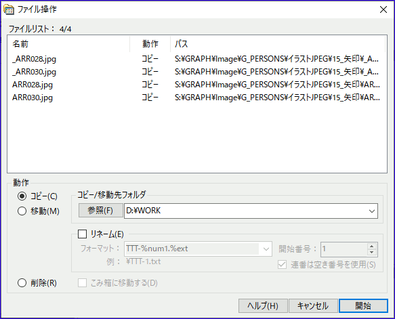Click the キャンセル button
395x319 pixels.
[313, 305]
